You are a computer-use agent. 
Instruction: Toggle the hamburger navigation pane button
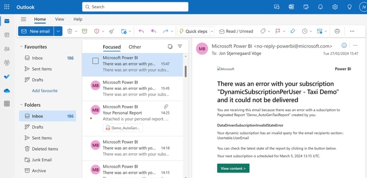point(24,19)
